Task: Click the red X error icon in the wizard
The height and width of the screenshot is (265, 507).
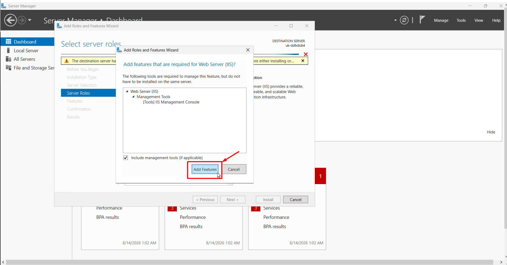Action: 306,54
